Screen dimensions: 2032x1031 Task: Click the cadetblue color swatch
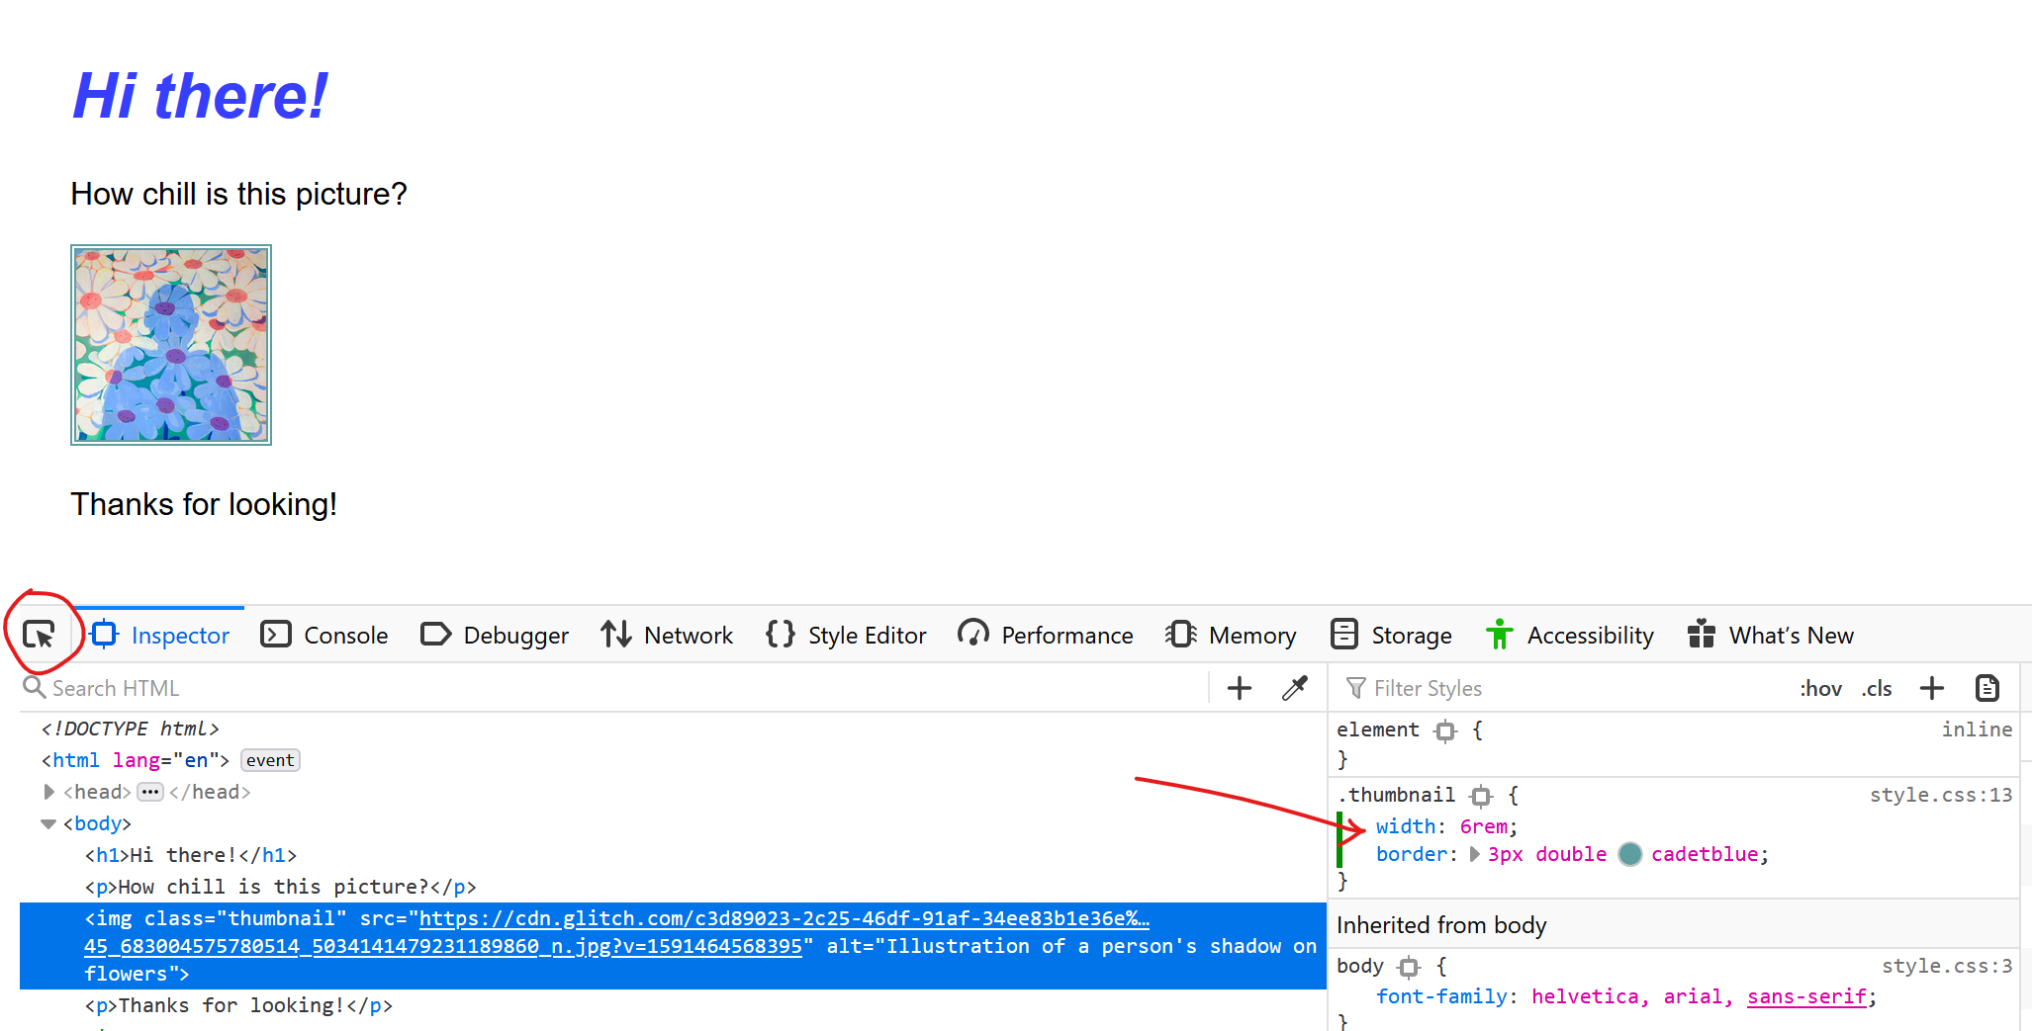tap(1630, 854)
